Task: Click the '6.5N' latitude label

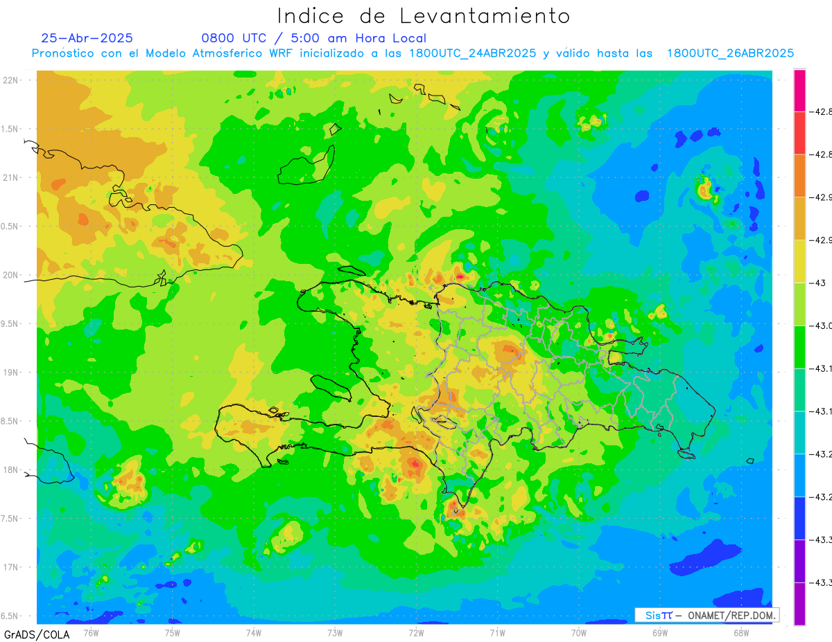Action: (x=10, y=616)
